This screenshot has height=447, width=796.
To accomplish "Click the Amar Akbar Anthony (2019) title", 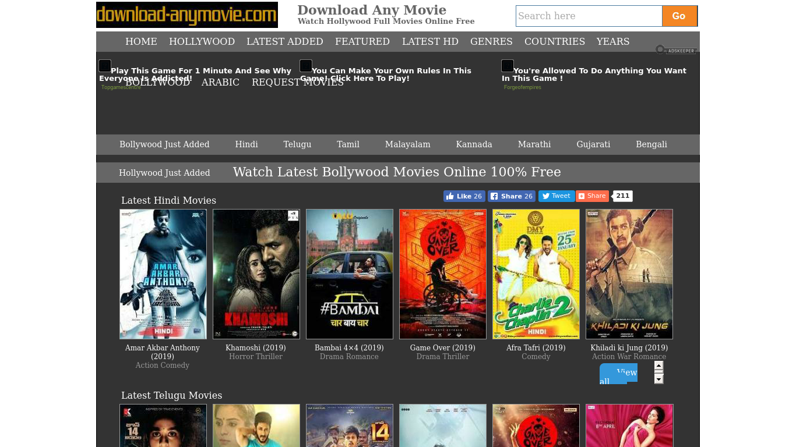I will pyautogui.click(x=163, y=352).
